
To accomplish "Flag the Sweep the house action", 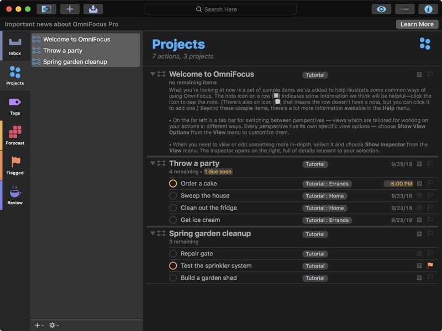I will click(430, 196).
